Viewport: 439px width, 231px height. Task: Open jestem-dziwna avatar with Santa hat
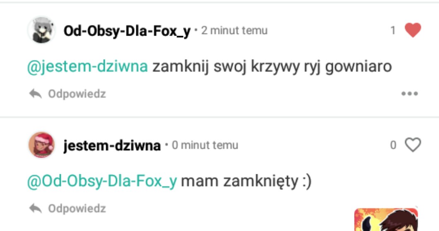[x=41, y=145]
